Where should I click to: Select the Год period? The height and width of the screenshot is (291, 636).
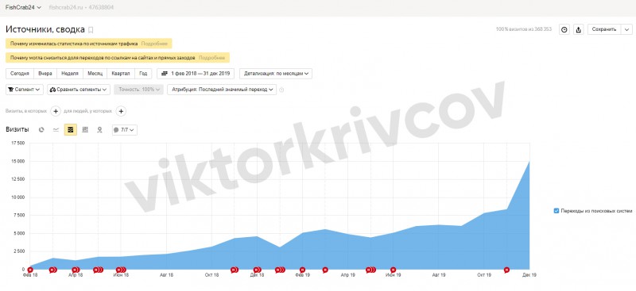pyautogui.click(x=143, y=74)
